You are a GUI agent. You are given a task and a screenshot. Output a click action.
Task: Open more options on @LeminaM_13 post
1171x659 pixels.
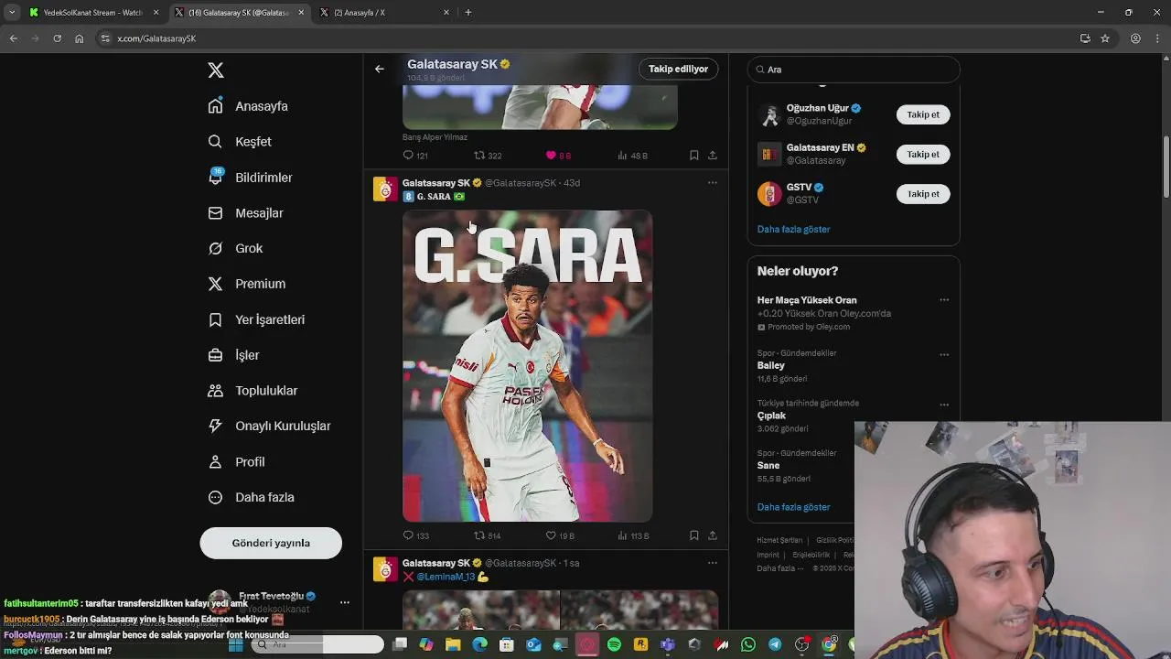coord(713,563)
